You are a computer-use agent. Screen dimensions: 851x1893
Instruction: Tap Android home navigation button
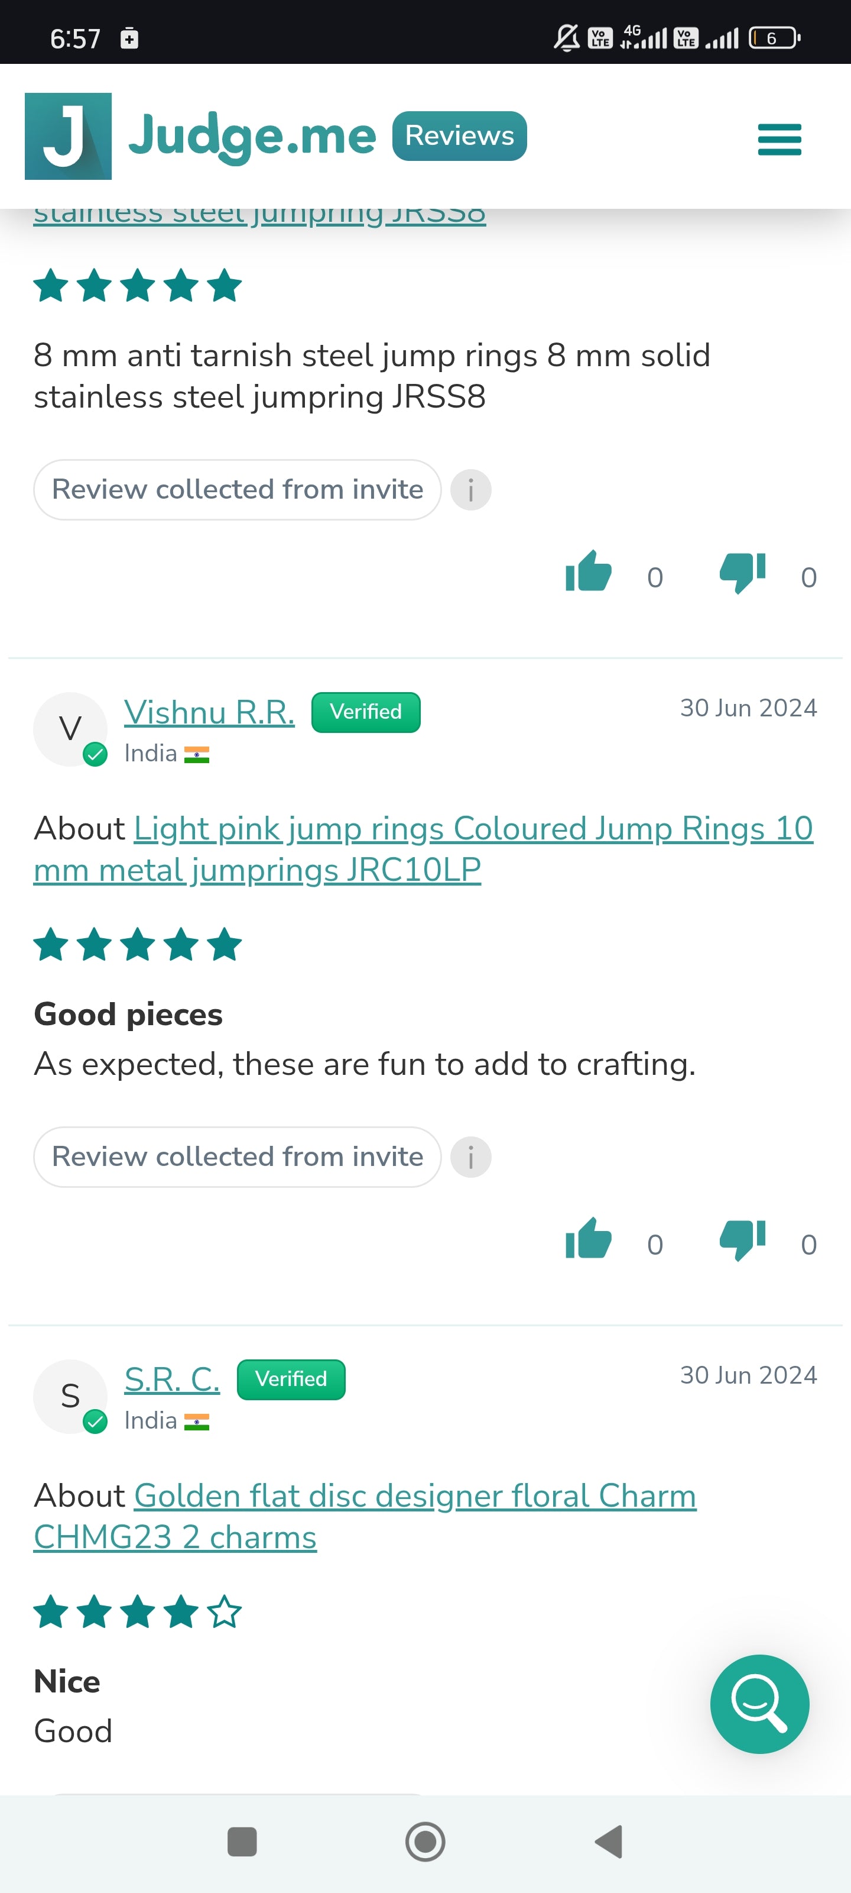[425, 1842]
